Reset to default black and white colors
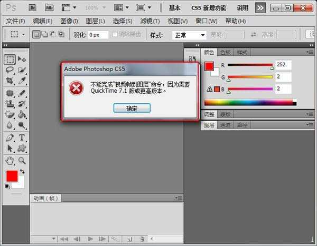The image size is (317, 246). coord(7,186)
